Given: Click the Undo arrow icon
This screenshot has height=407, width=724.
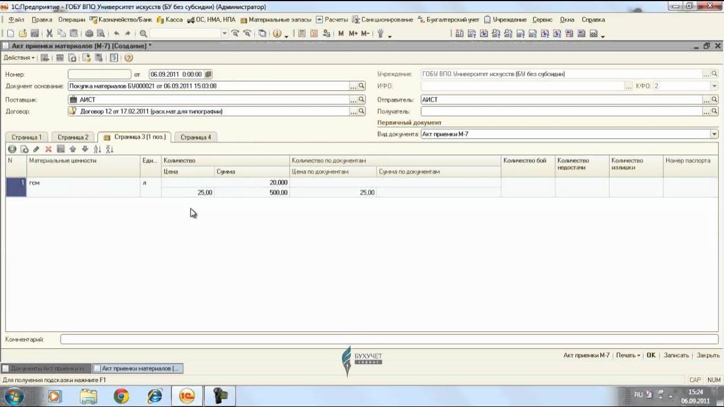Looking at the screenshot, I should [117, 34].
